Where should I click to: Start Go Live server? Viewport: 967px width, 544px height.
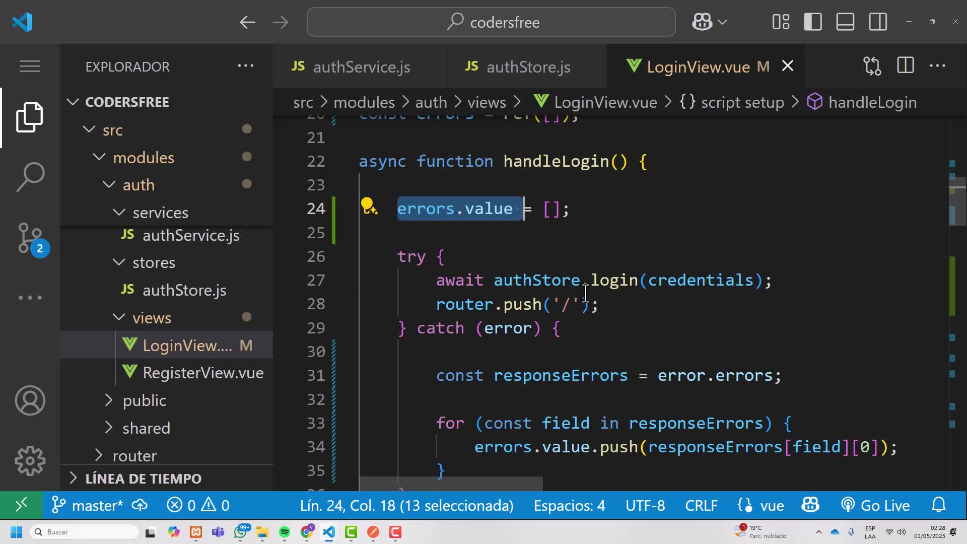875,505
